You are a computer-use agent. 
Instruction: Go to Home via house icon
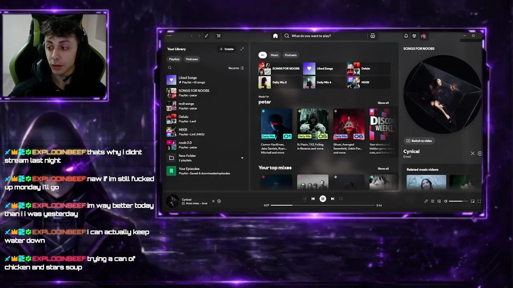click(x=275, y=36)
